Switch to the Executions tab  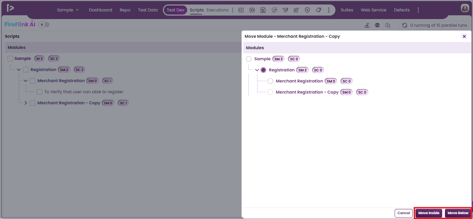[218, 10]
